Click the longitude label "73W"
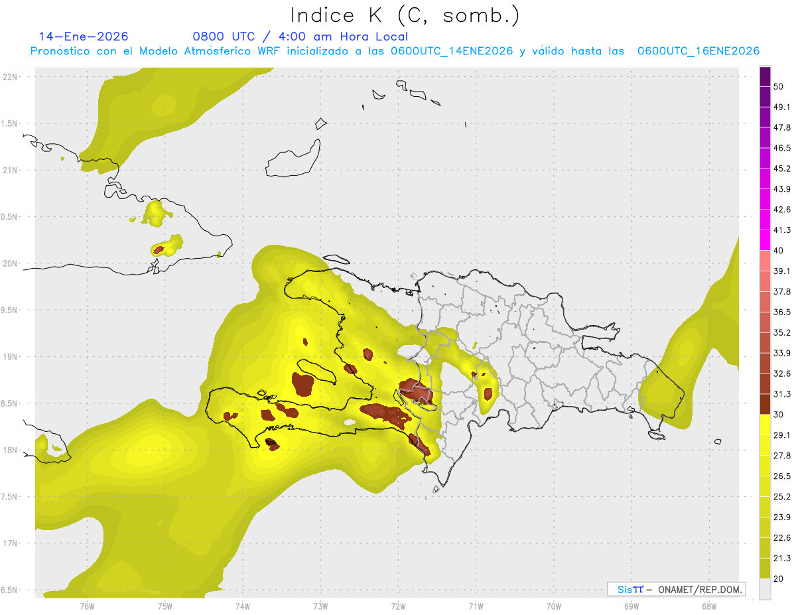Viewport: 796px width, 615px height. [320, 606]
